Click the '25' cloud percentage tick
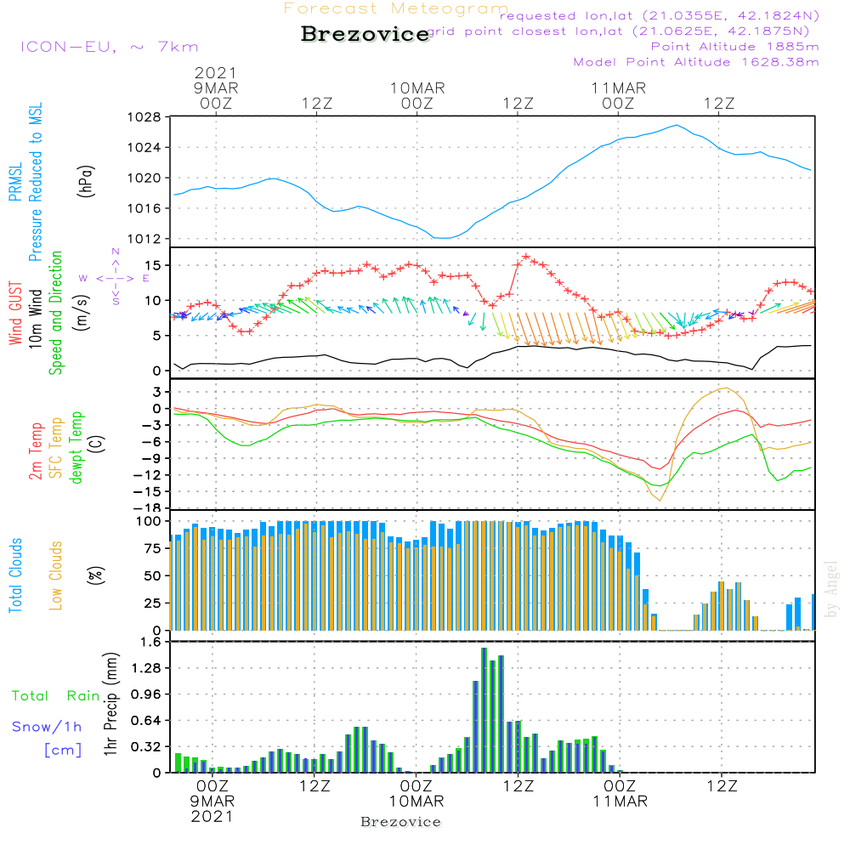Image resolution: width=850 pixels, height=850 pixels. 152,603
